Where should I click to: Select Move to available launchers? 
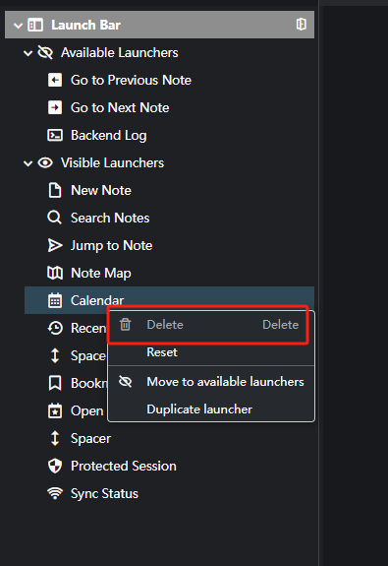tap(211, 382)
